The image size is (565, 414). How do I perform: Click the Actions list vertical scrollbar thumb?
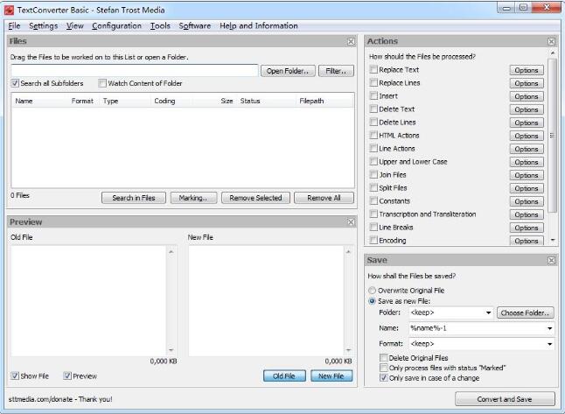[552, 136]
